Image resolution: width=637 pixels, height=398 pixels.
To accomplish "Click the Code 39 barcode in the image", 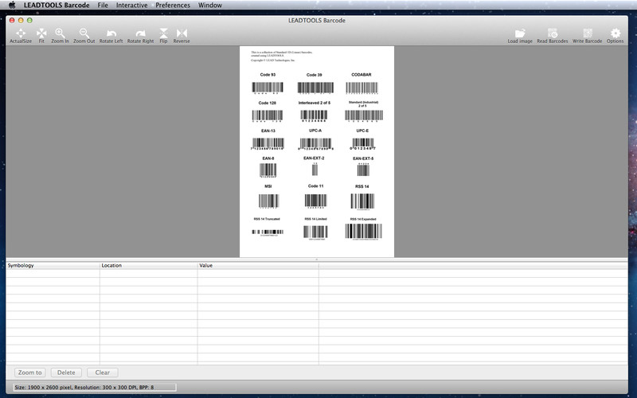I will (x=315, y=88).
